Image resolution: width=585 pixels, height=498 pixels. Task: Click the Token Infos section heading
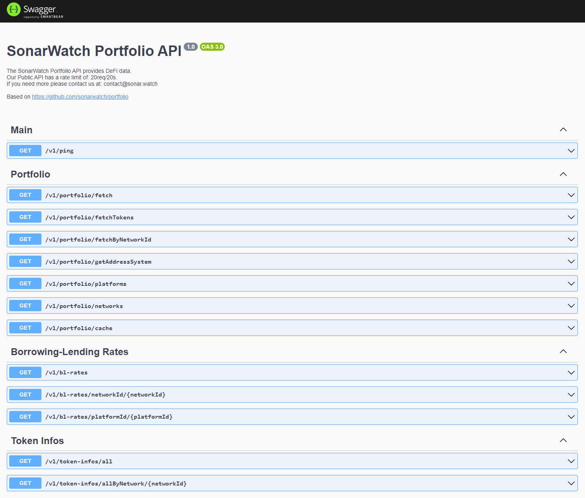[x=37, y=441]
